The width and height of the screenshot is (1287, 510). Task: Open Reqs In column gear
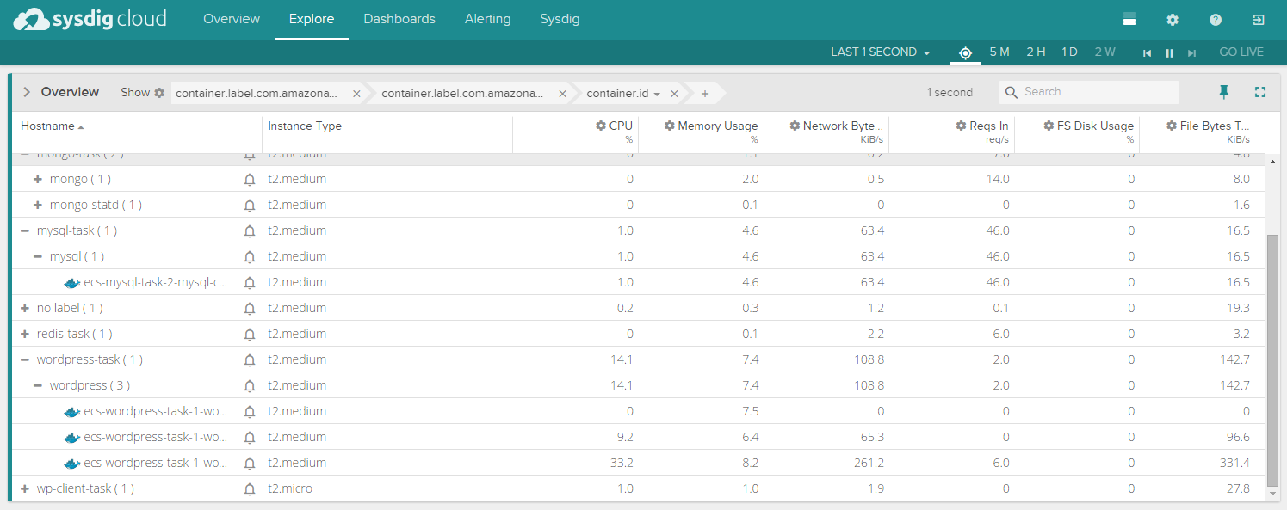[962, 126]
